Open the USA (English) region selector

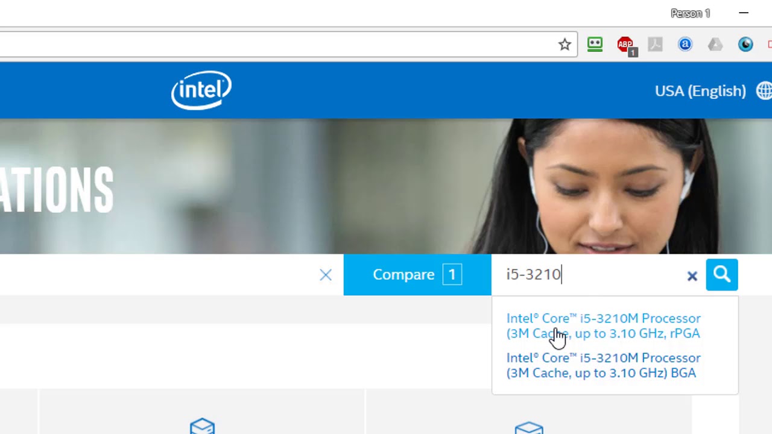(x=700, y=91)
